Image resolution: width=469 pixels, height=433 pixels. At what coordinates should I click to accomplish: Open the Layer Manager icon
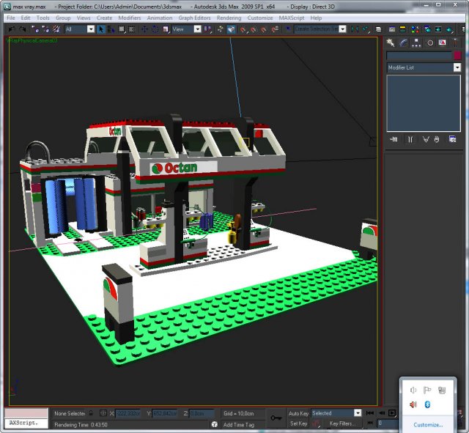(378, 29)
